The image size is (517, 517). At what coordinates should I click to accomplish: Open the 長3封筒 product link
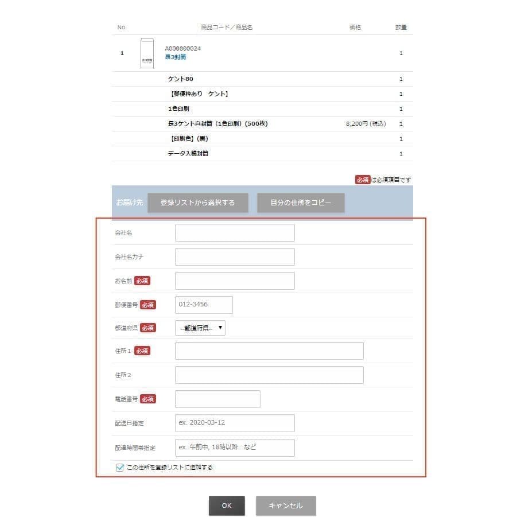[x=177, y=57]
